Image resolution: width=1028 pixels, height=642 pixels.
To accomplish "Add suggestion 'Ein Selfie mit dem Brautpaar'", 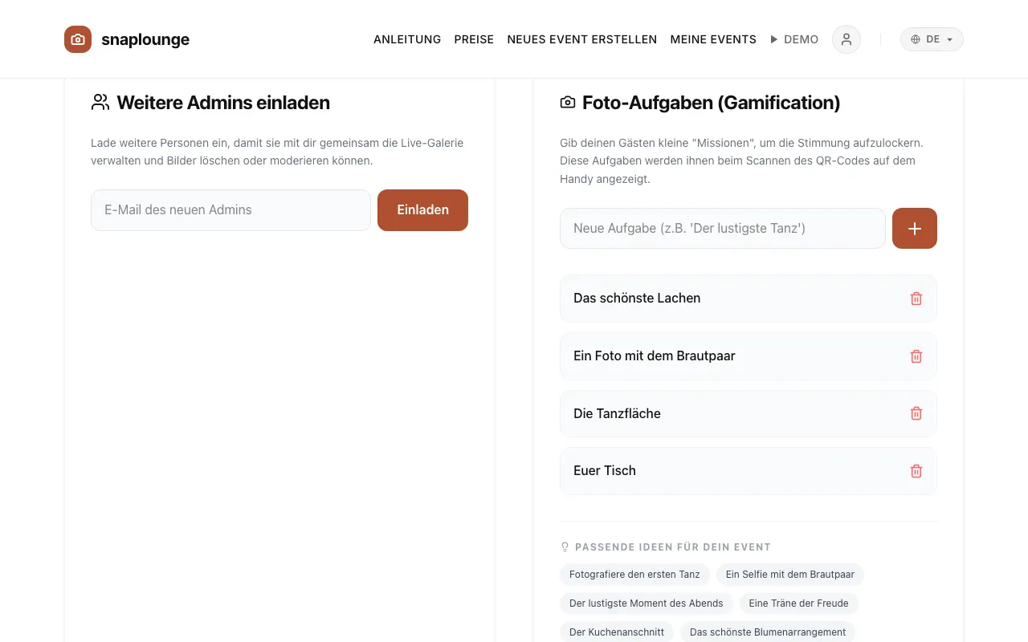I will coord(790,575).
